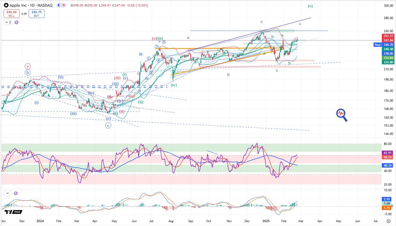Viewport: 396px width, 226px height.
Task: Click the green 234.84 price axis label
Action: tap(388, 58)
